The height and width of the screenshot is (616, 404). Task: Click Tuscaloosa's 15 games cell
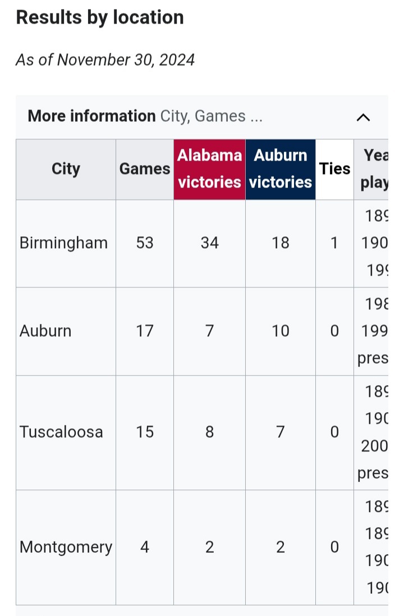145,432
